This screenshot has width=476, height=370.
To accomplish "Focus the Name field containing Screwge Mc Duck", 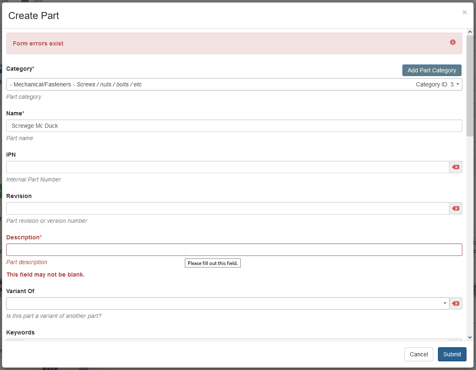I will pos(234,126).
